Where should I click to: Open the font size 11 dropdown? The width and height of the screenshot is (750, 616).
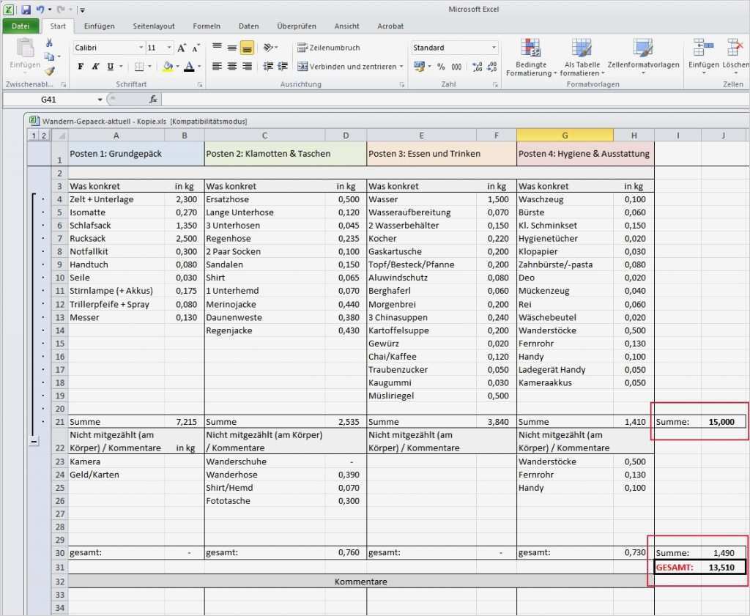pos(169,48)
